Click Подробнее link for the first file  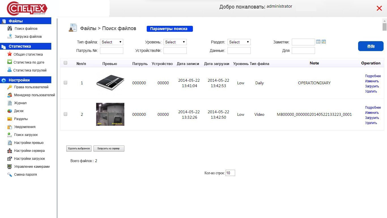coord(373,76)
